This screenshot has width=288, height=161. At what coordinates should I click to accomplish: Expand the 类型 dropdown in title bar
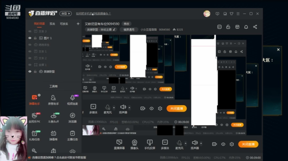(66, 14)
